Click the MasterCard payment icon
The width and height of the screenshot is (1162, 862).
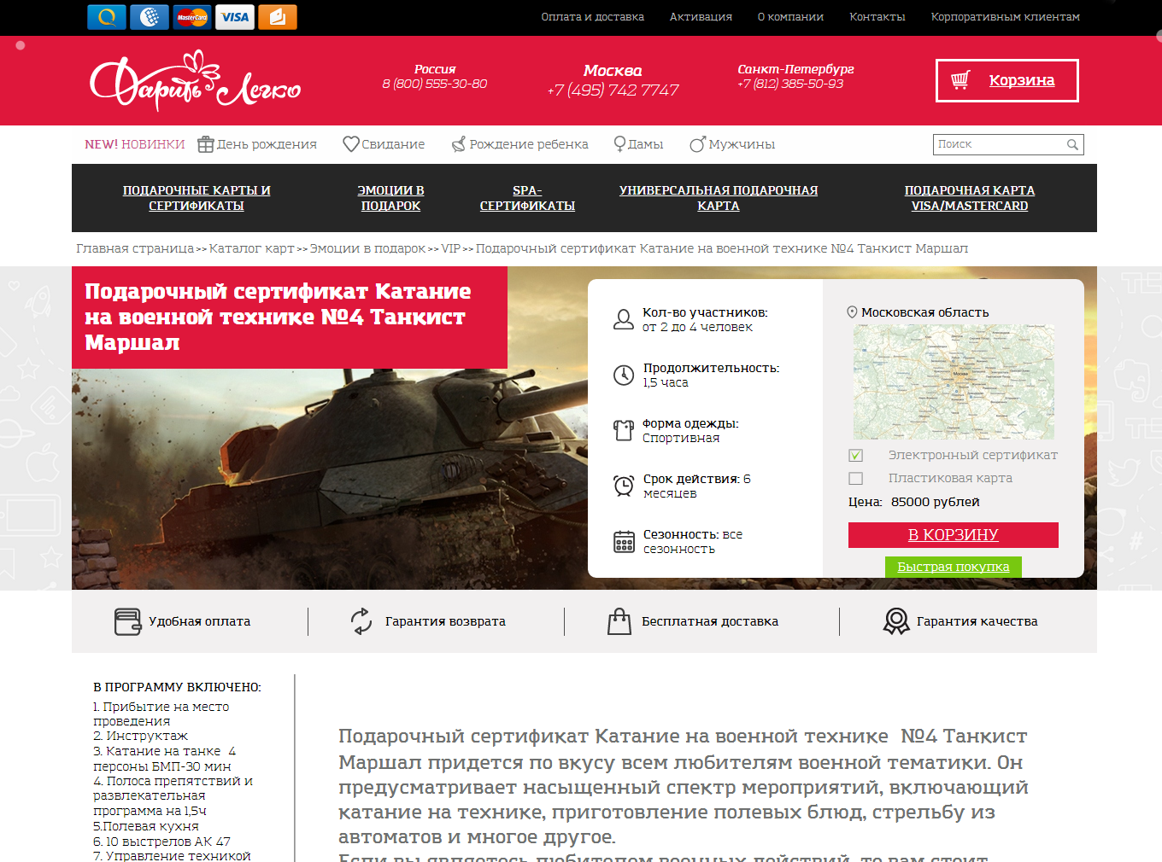point(192,17)
